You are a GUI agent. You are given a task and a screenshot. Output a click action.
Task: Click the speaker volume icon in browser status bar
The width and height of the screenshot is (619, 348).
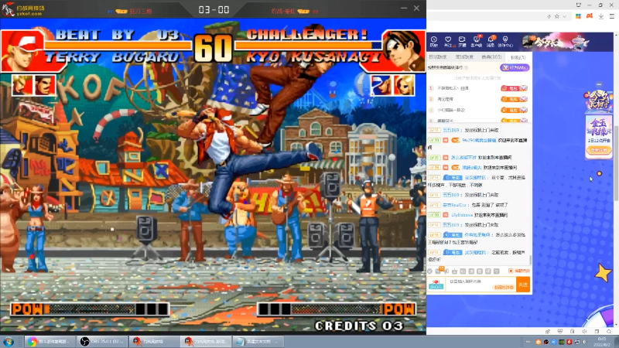pos(585,332)
